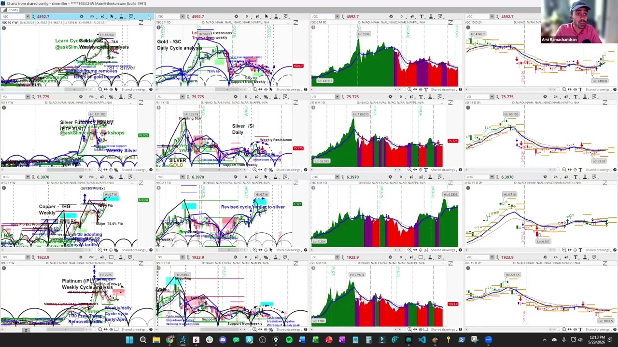Click pan arrows below /GC 6M chart
Image resolution: width=618 pixels, height=347 pixels.
[x=415, y=89]
